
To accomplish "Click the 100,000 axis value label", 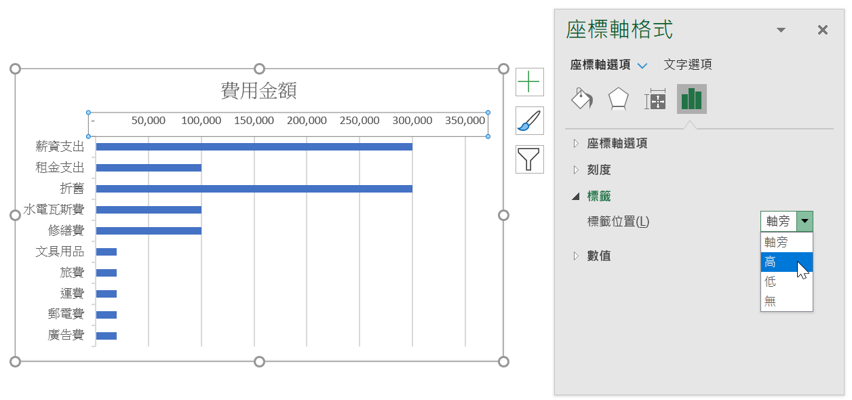I will tap(201, 121).
